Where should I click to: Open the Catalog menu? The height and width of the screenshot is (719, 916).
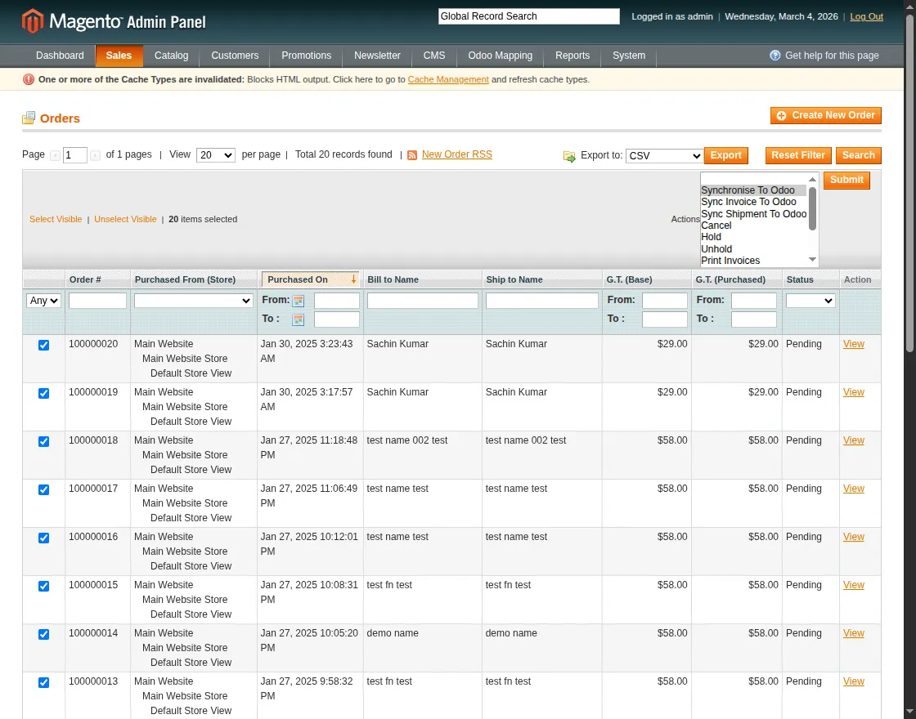tap(171, 56)
